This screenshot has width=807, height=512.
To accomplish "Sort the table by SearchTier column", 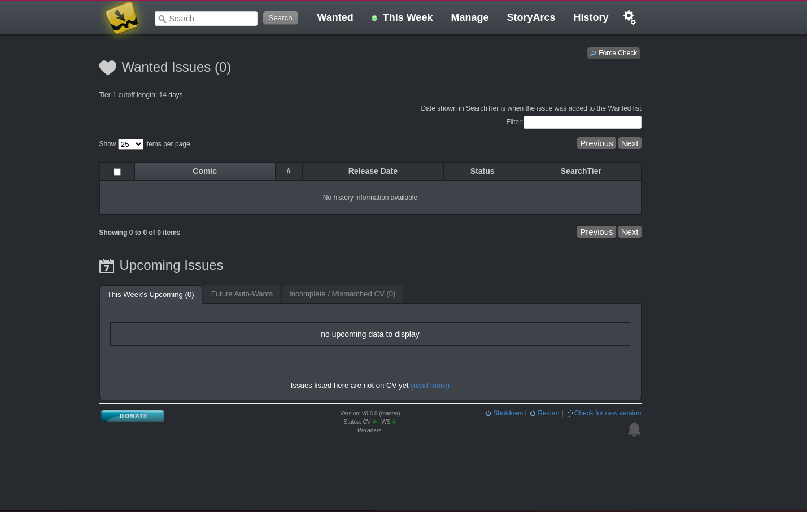I will tap(581, 171).
